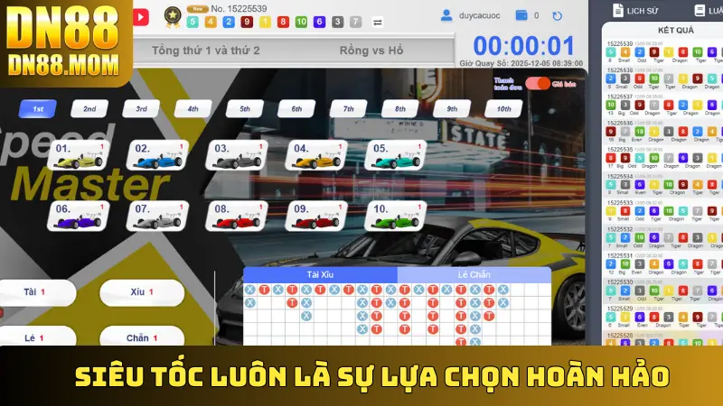Click the user profile icon beside duycacuoc
723x406 pixels.
pyautogui.click(x=446, y=15)
